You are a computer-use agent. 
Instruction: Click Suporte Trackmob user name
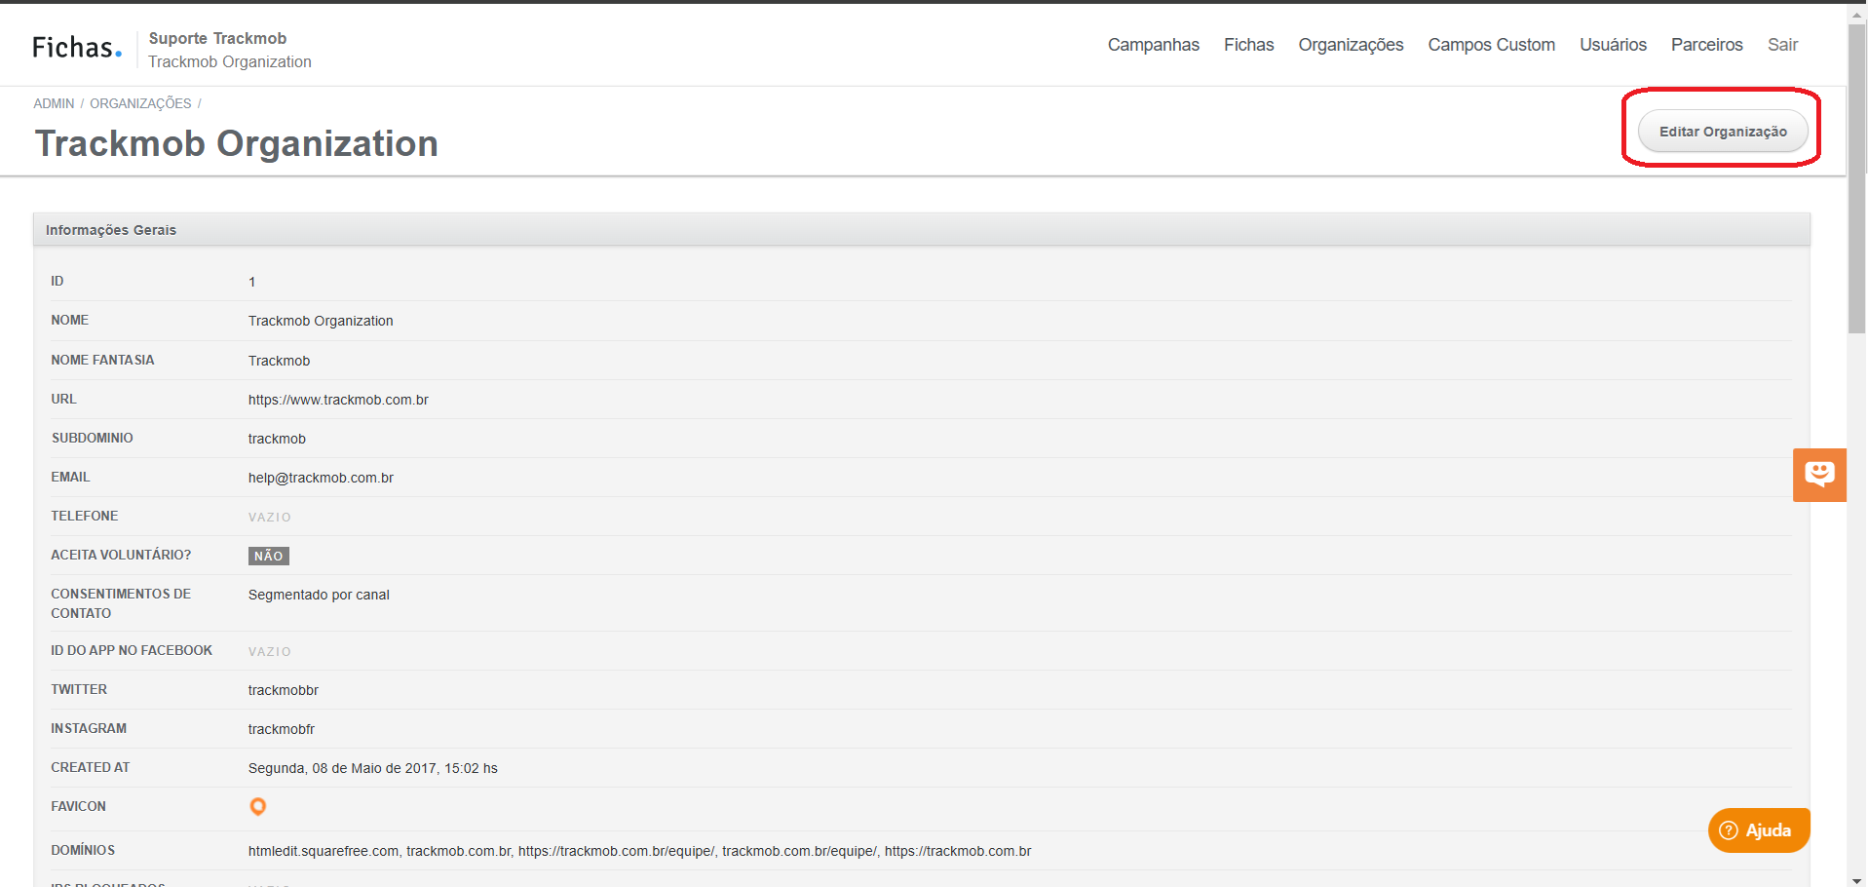217,38
